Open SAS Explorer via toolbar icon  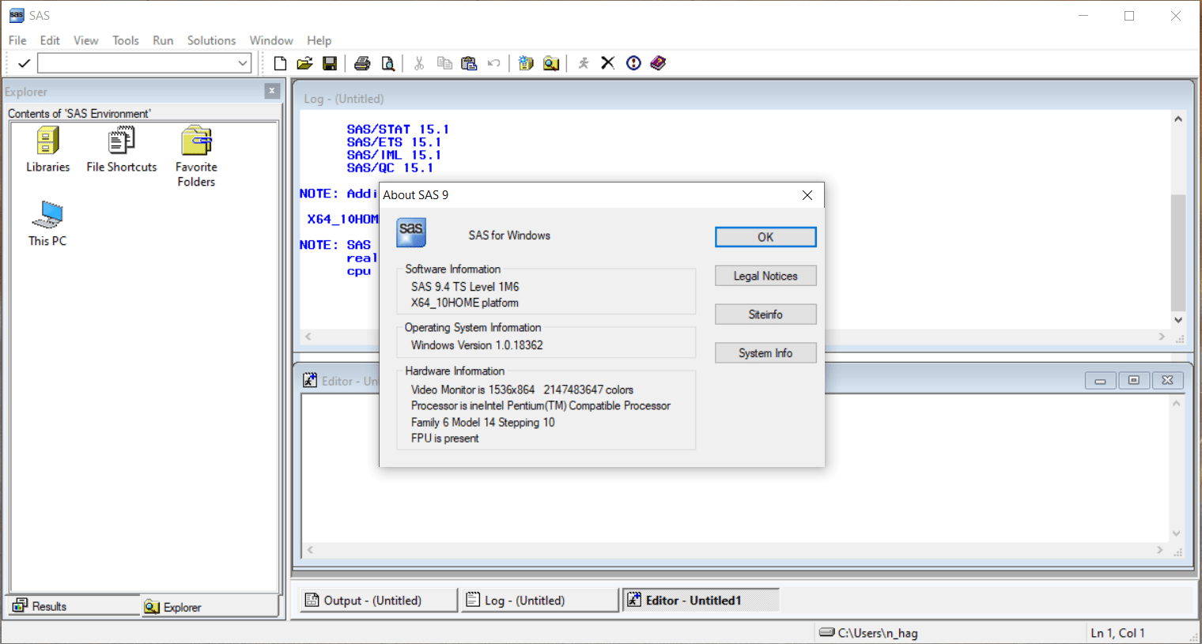click(551, 63)
